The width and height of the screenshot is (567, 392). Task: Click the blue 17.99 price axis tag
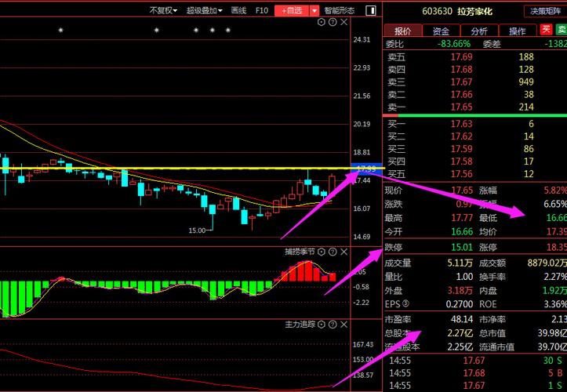click(366, 169)
